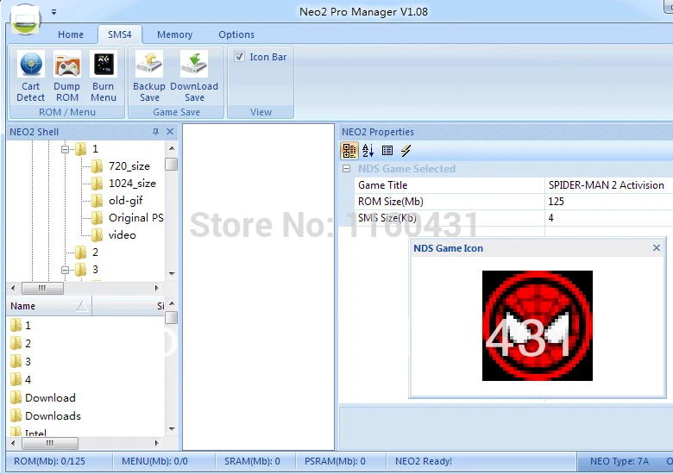Click the Spider-Man game icon image
The height and width of the screenshot is (474, 673).
coord(538,325)
